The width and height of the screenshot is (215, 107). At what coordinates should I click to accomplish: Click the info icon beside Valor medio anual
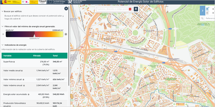click(x=22, y=71)
